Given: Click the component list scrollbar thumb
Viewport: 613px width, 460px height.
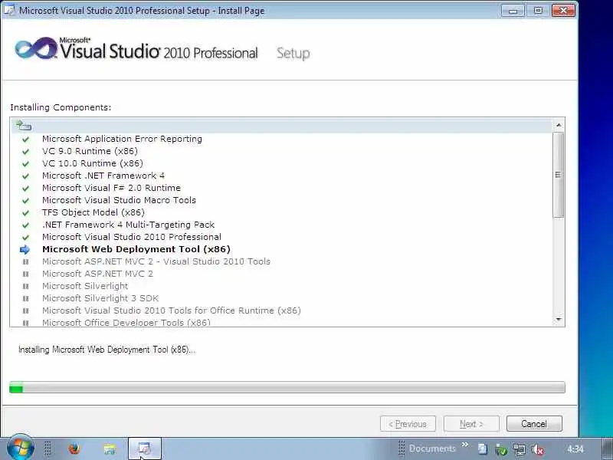Looking at the screenshot, I should point(559,175).
